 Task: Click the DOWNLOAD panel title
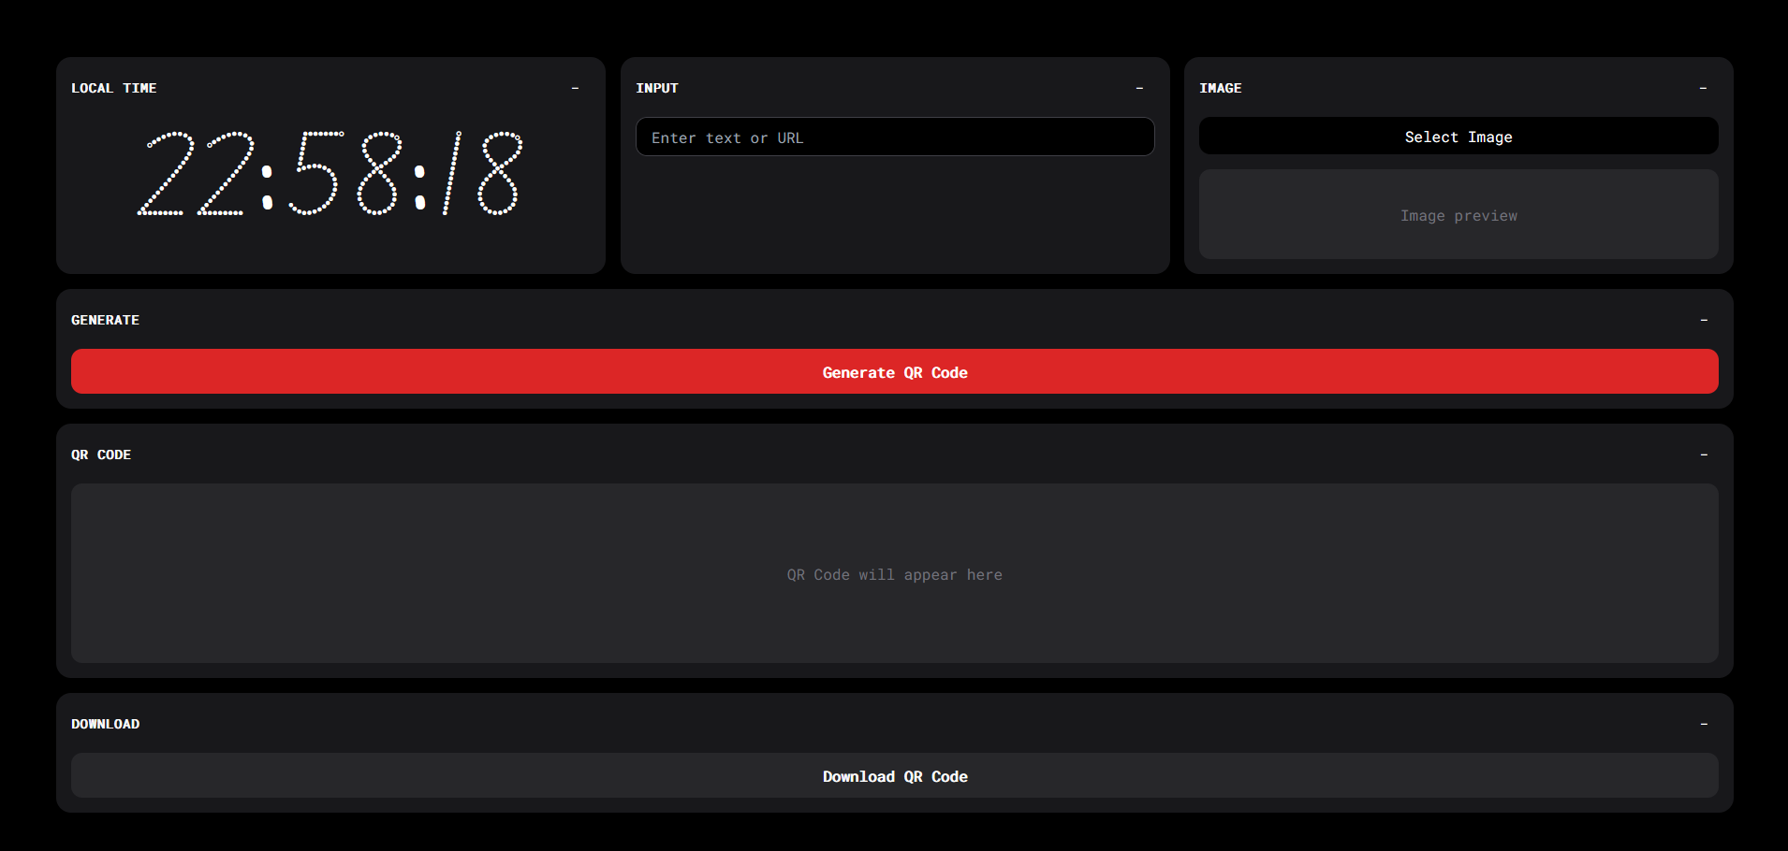106,724
